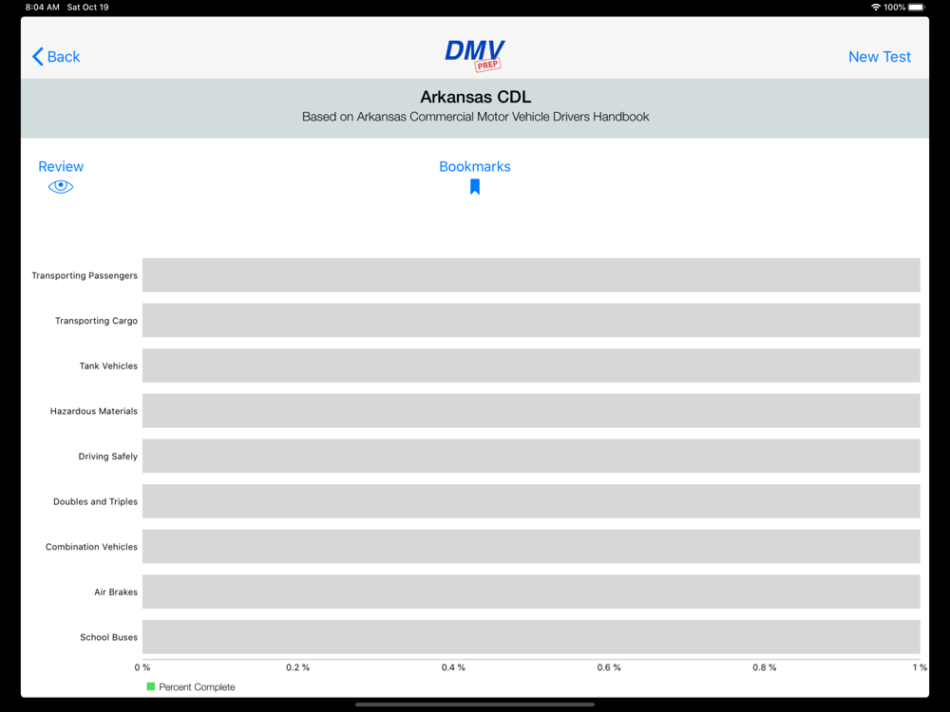Click the Tank Vehicles label
Viewport: 950px width, 712px height.
coord(108,365)
